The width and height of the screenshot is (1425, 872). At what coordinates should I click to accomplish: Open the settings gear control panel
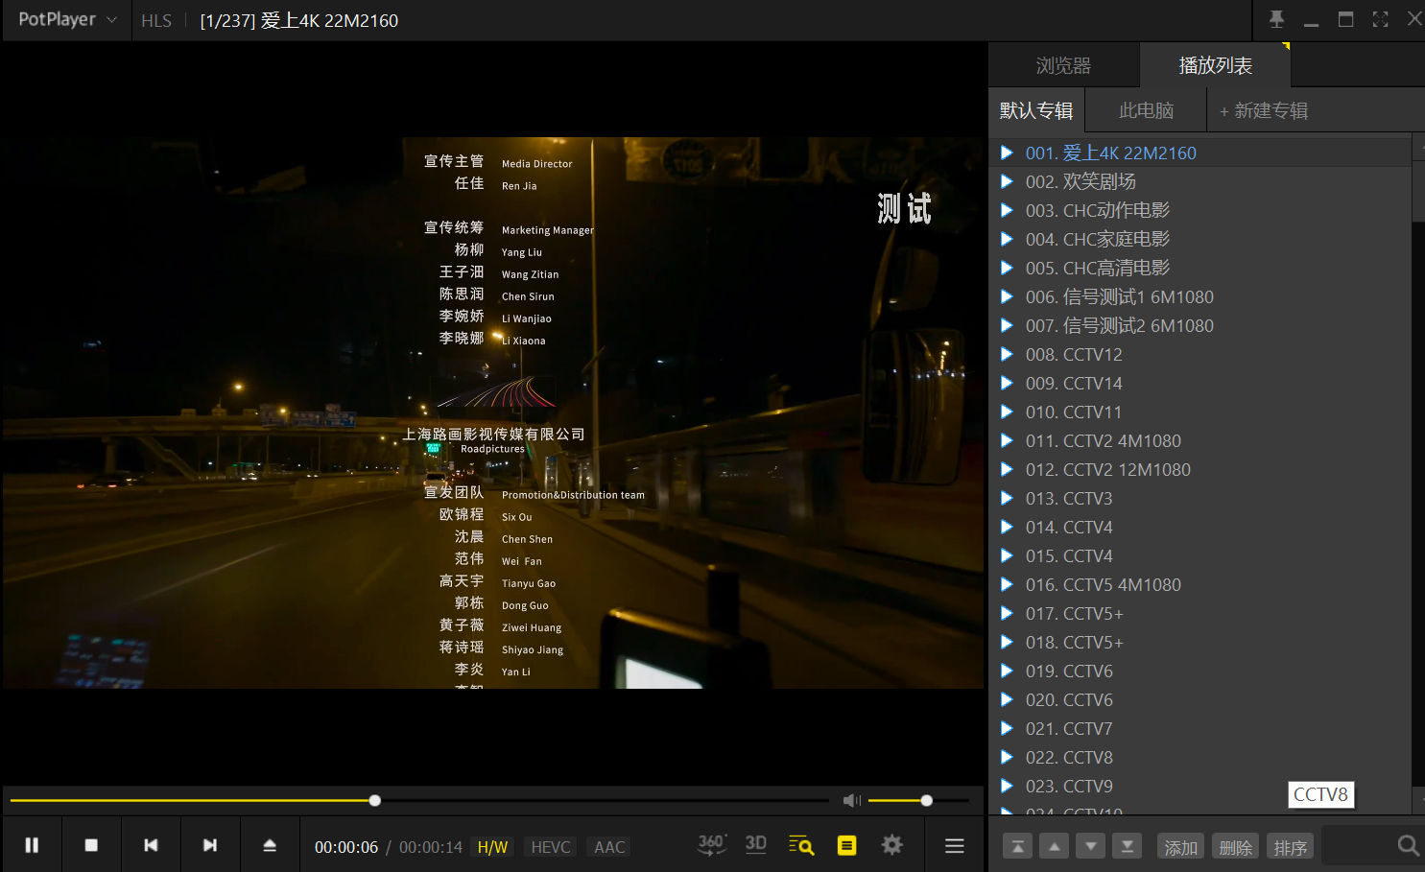[892, 845]
